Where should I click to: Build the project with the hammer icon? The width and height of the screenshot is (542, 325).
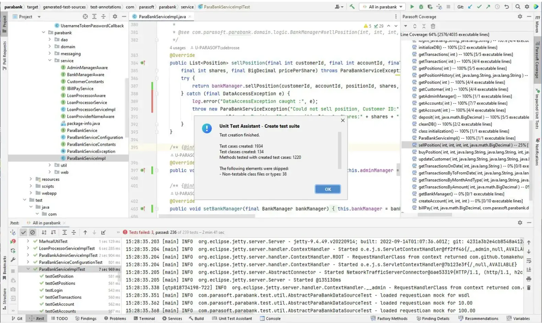click(352, 7)
